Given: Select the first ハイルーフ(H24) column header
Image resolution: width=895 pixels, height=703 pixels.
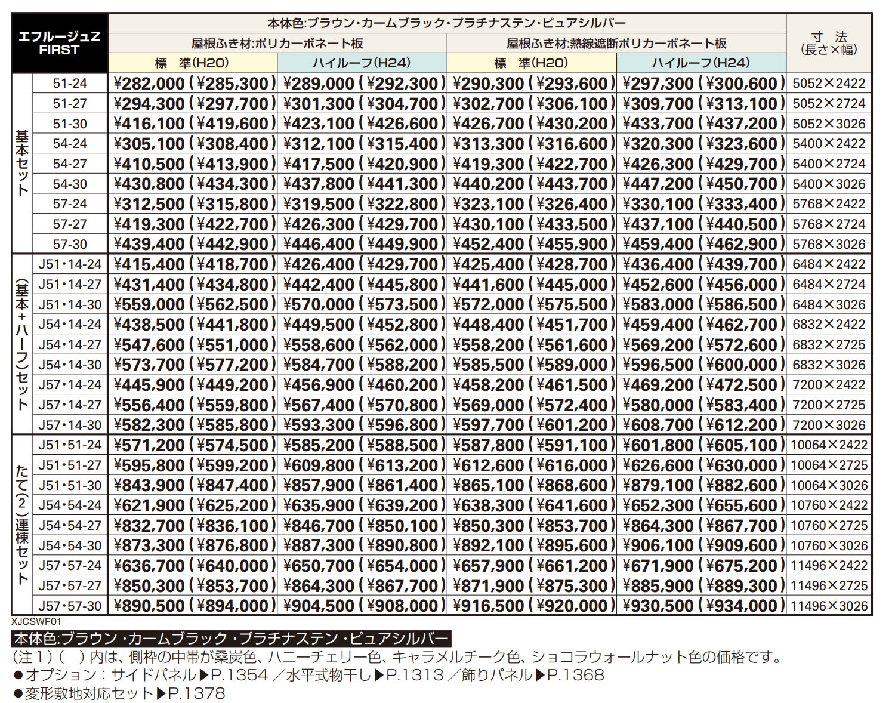Looking at the screenshot, I should [362, 61].
